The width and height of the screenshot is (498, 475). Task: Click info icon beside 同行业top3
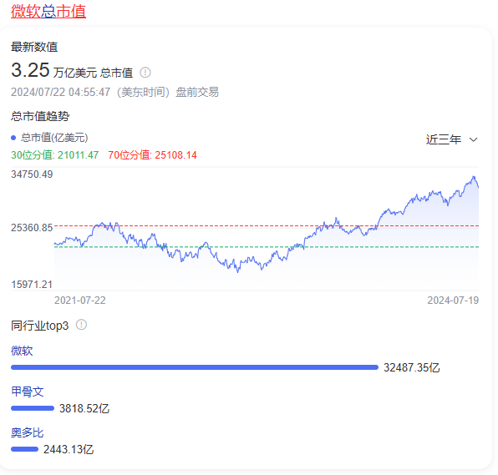point(81,325)
